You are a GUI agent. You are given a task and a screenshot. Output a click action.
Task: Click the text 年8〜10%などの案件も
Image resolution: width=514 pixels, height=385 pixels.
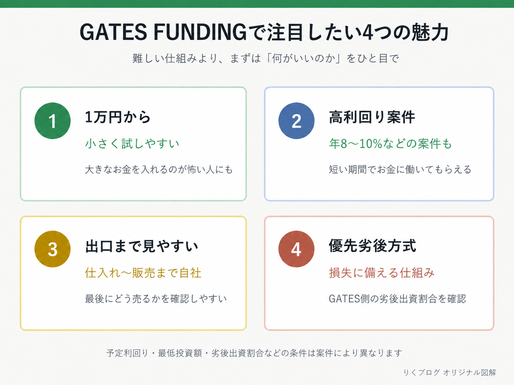tap(390, 144)
